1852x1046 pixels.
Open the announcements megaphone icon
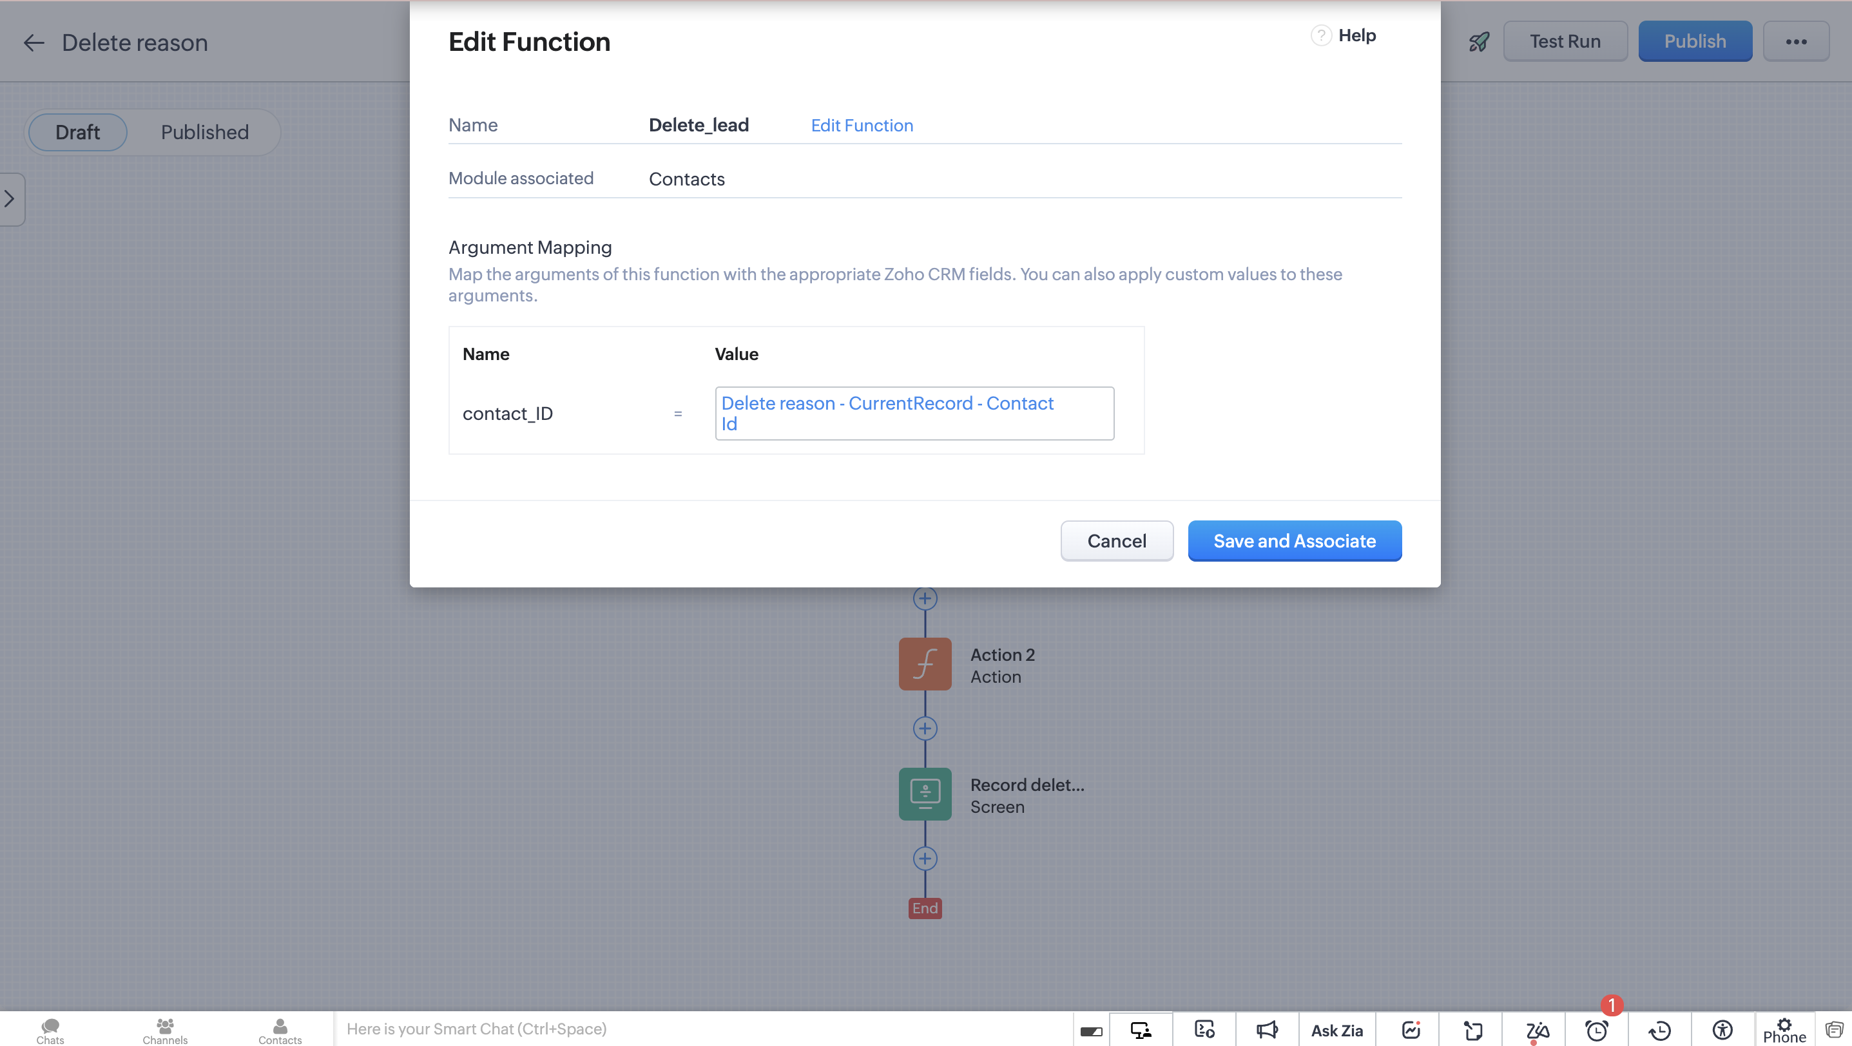[x=1267, y=1029]
